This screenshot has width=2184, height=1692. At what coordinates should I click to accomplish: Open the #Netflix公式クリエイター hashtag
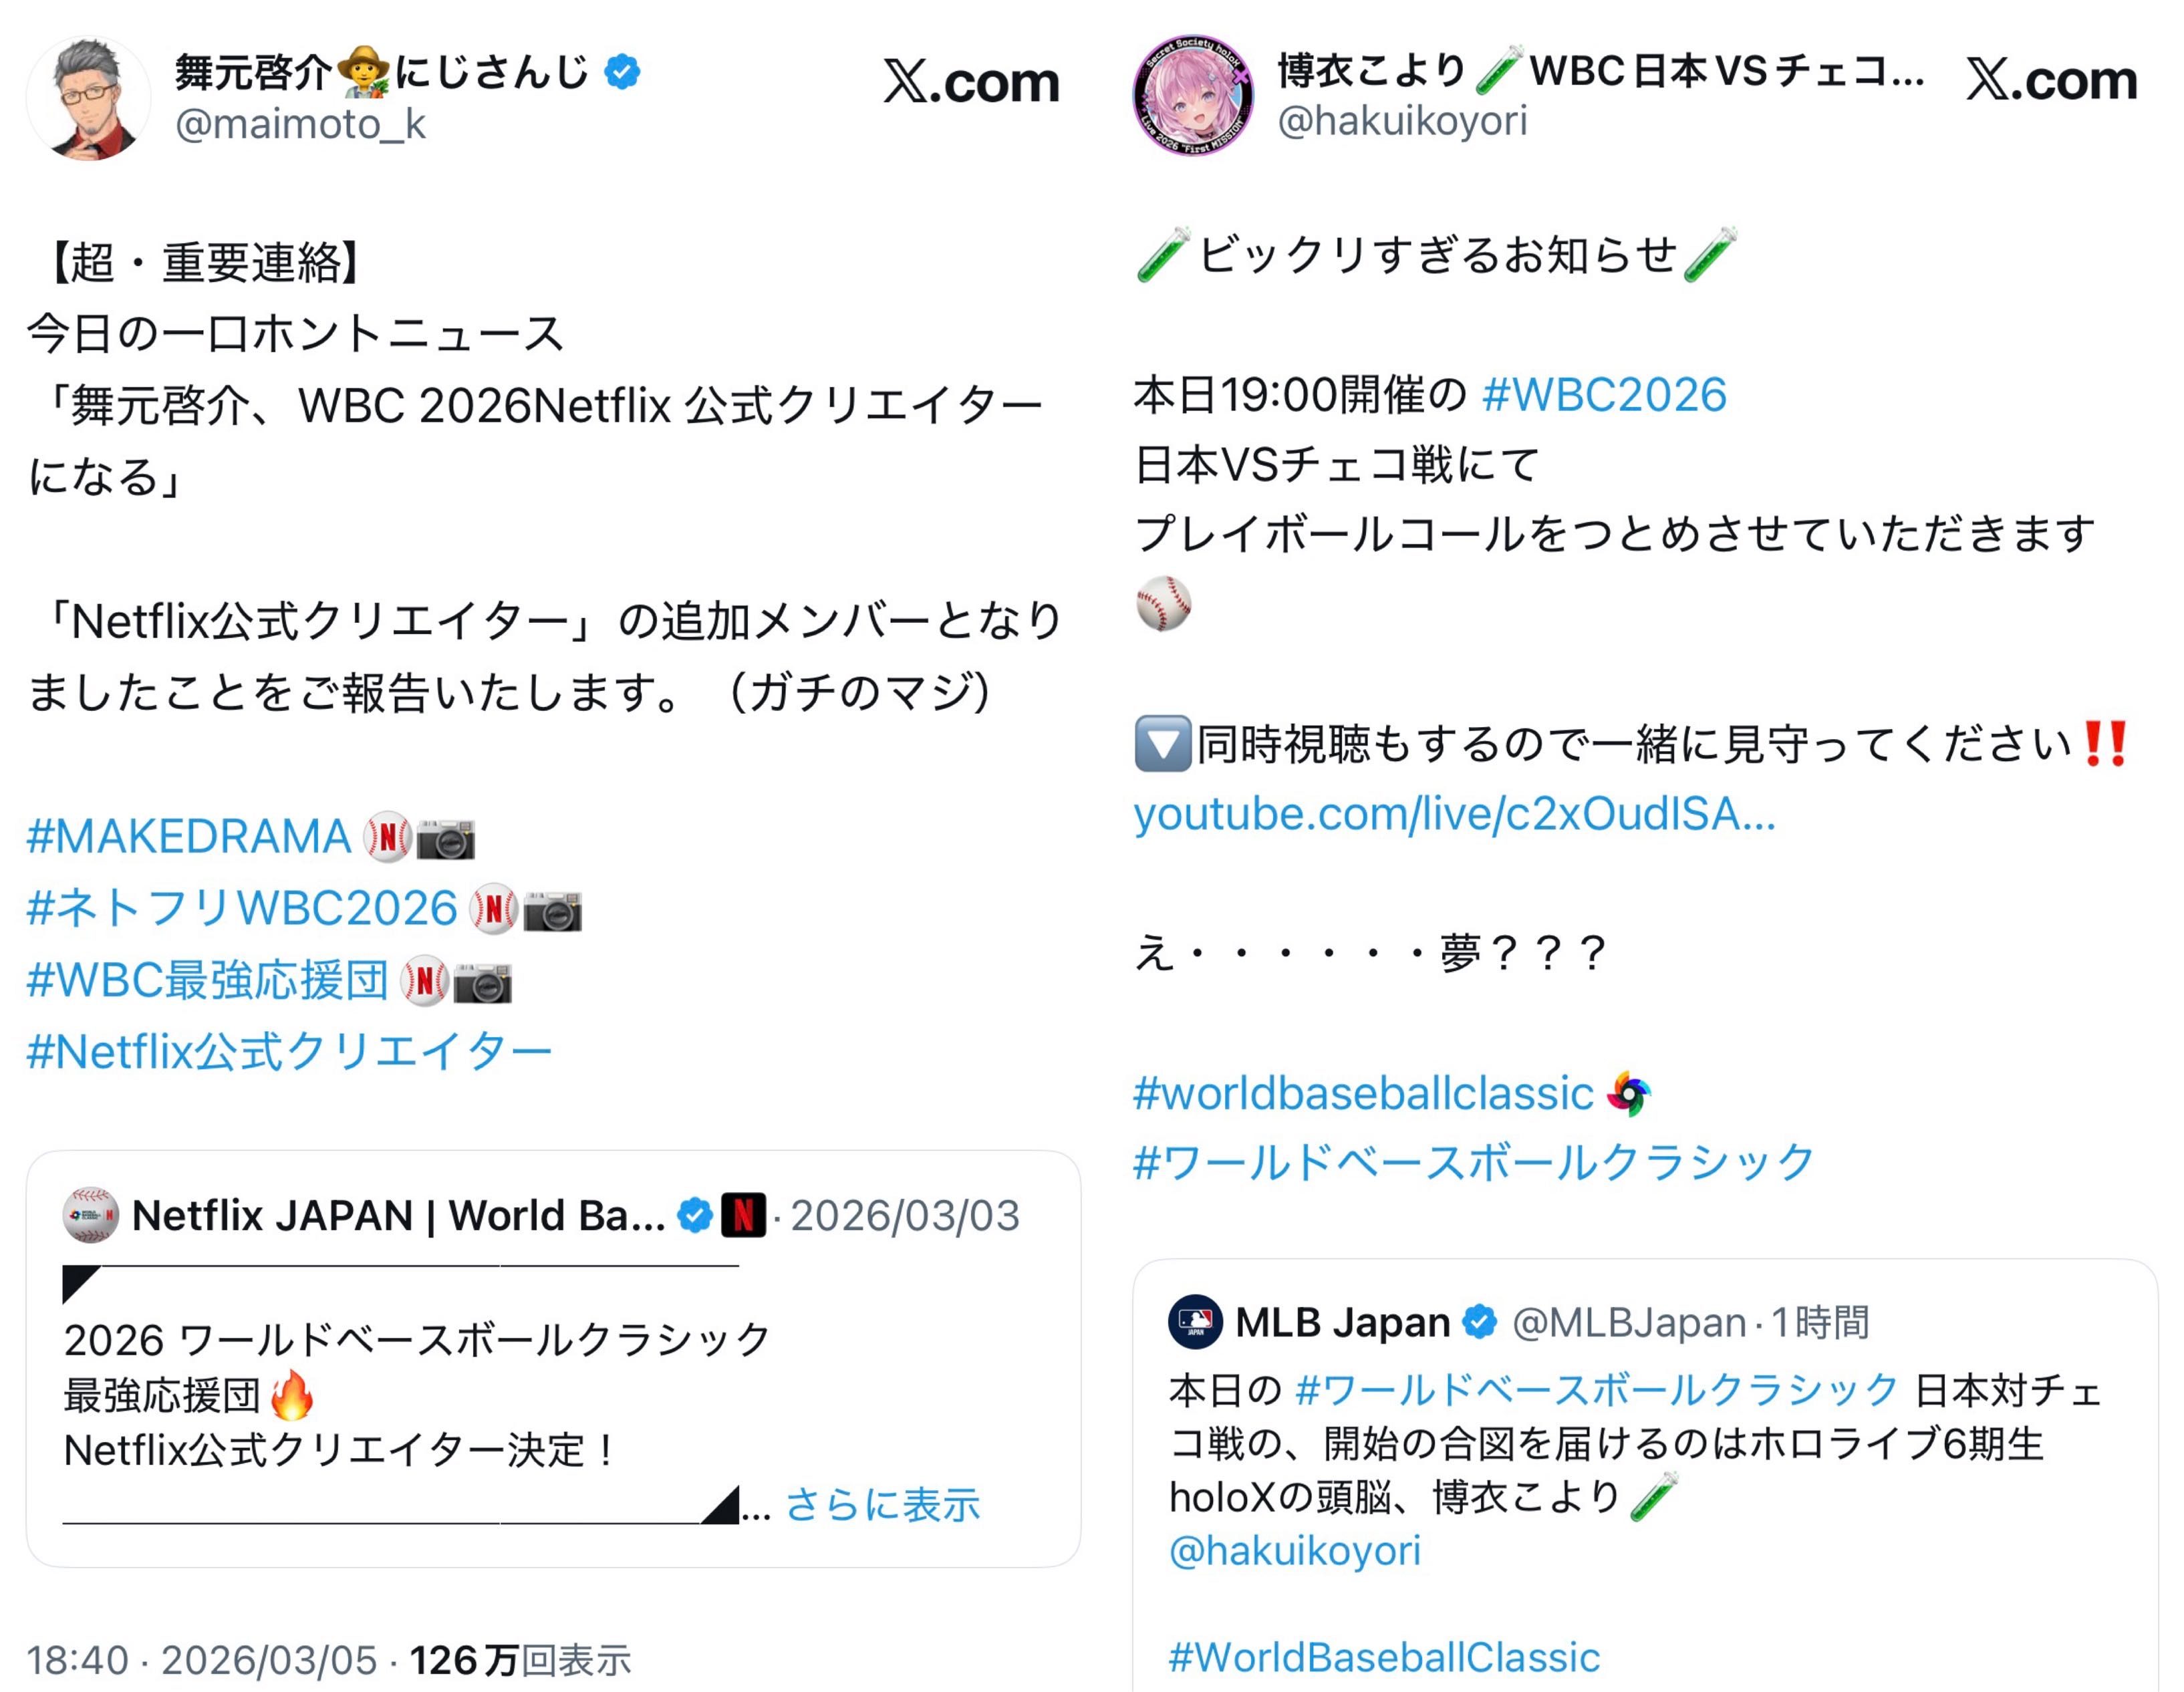click(290, 1052)
